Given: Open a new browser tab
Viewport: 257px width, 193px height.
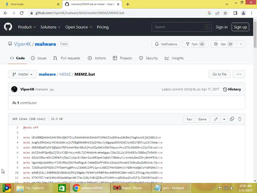Looking at the screenshot, I should pos(128,4).
